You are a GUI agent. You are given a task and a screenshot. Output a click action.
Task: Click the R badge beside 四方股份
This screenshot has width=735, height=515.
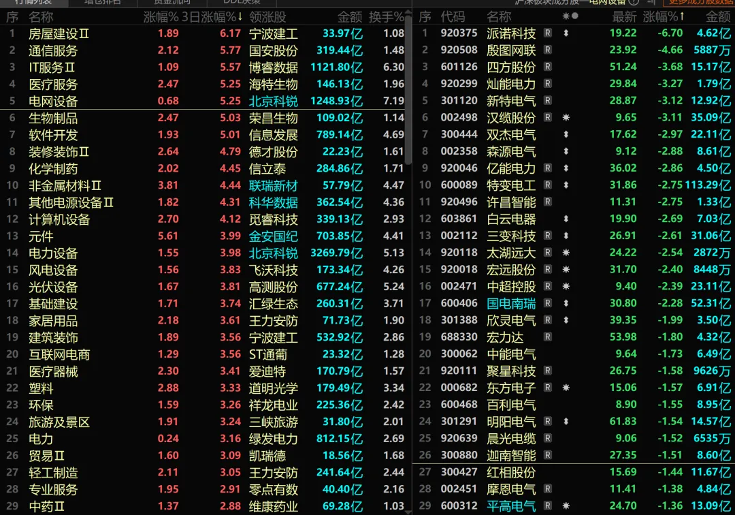pyautogui.click(x=547, y=67)
